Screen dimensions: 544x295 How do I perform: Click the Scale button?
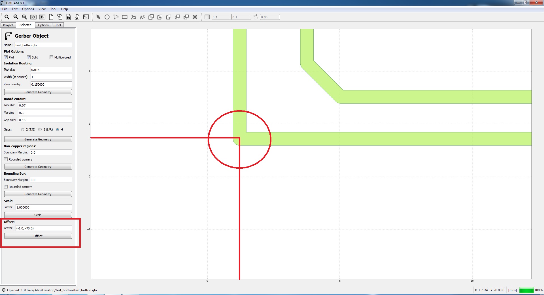click(38, 215)
